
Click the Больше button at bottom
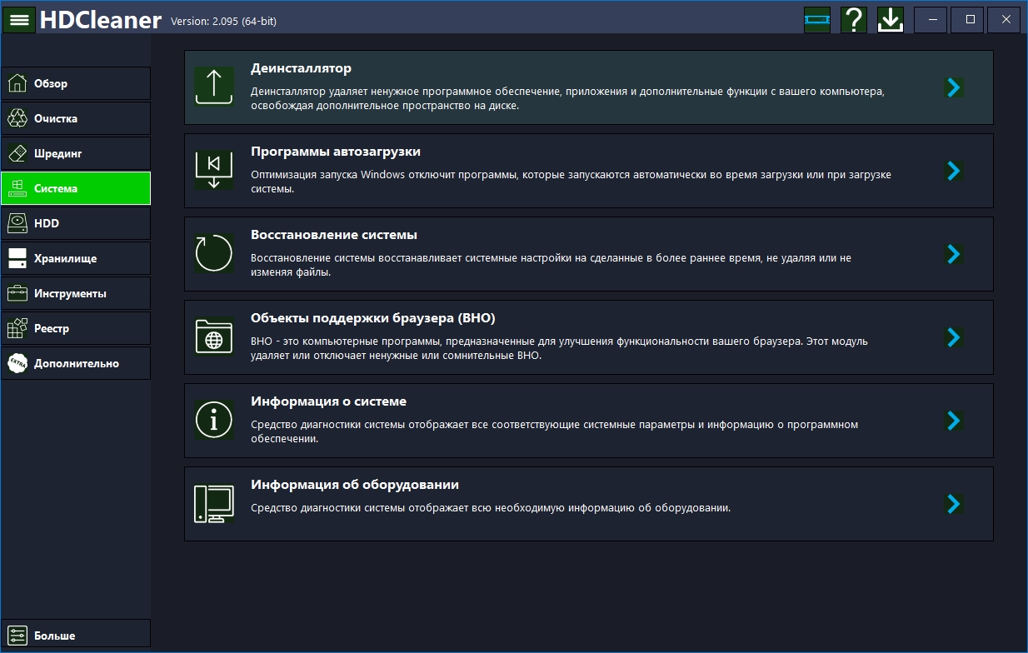(x=76, y=636)
